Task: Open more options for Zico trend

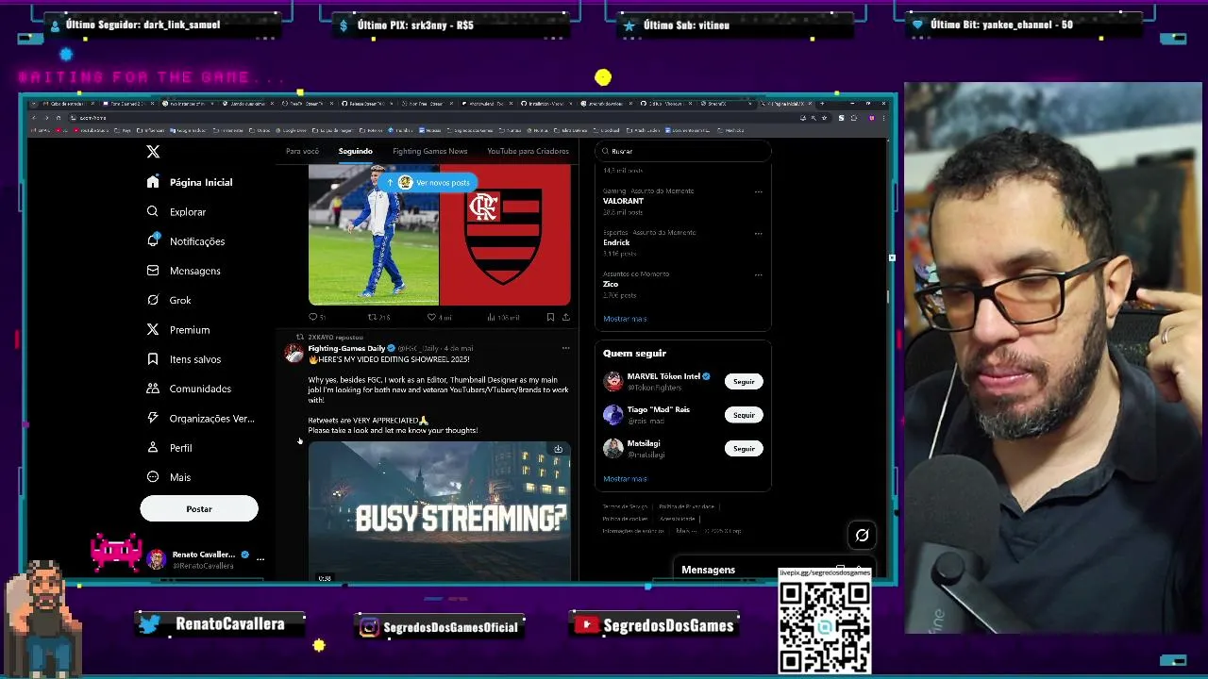Action: click(x=758, y=274)
